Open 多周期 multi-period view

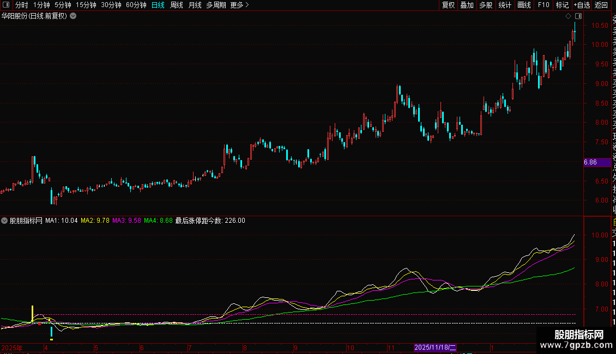[216, 5]
